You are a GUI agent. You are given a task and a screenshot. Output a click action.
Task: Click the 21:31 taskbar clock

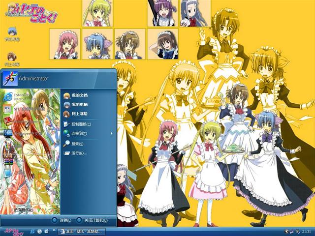click(306, 232)
